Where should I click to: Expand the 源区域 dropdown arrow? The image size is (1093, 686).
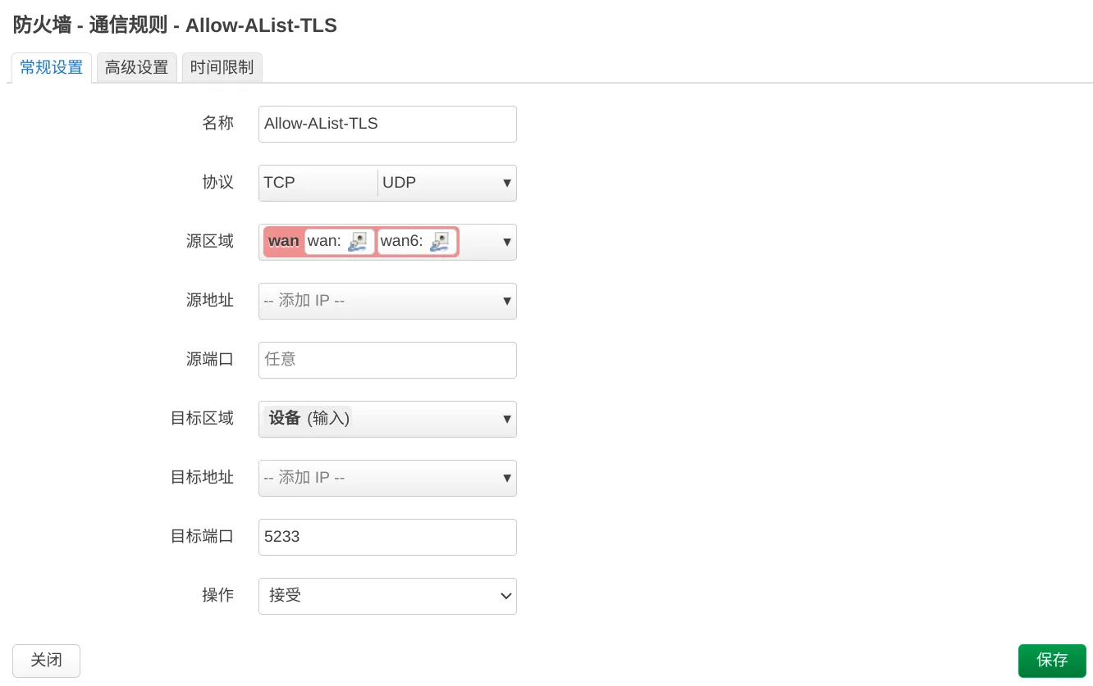[x=507, y=242]
